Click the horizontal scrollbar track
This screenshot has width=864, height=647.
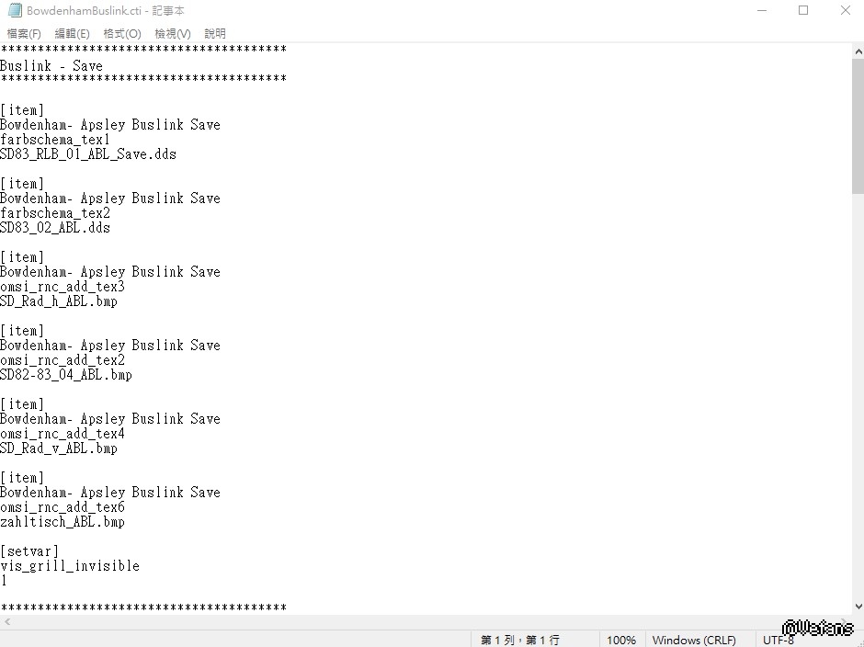425,621
